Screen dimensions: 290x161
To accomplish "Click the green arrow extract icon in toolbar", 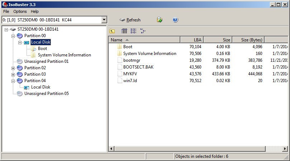I will click(160, 20).
